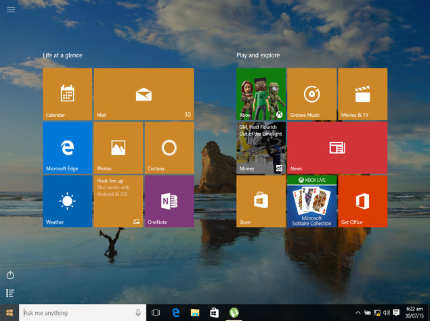Open the Photos tile
Image resolution: width=430 pixels, height=321 pixels.
click(119, 148)
